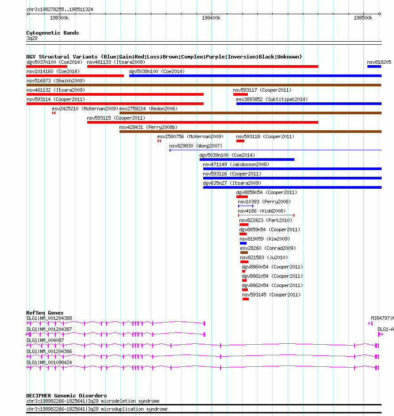Screen dimensions: 394x416
Task: Click nsv4186 (Kidd2008) label
Action: click(x=262, y=210)
